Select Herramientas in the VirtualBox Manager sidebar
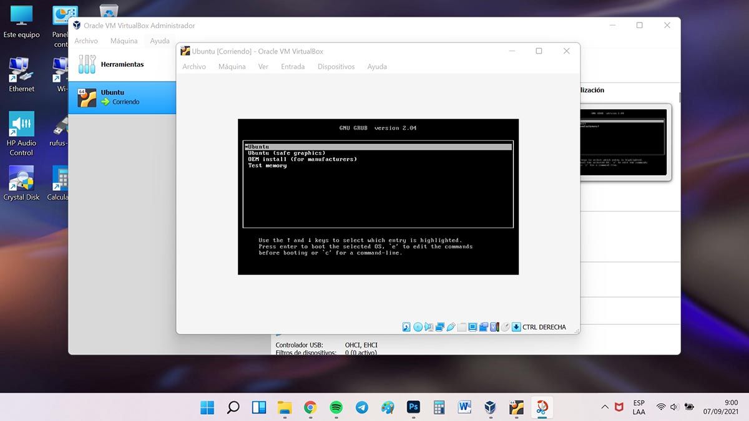This screenshot has height=421, width=749. (x=122, y=64)
